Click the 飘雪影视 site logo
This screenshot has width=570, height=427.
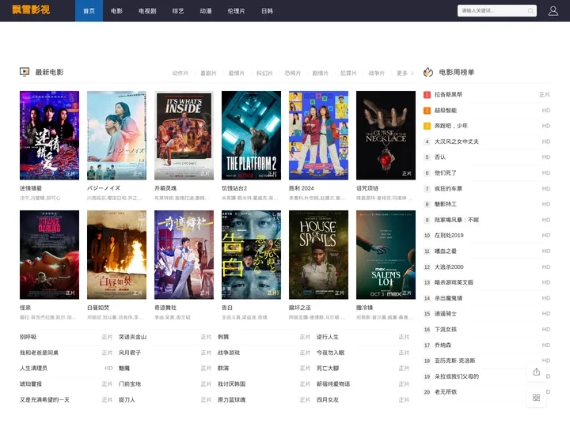[x=31, y=9]
